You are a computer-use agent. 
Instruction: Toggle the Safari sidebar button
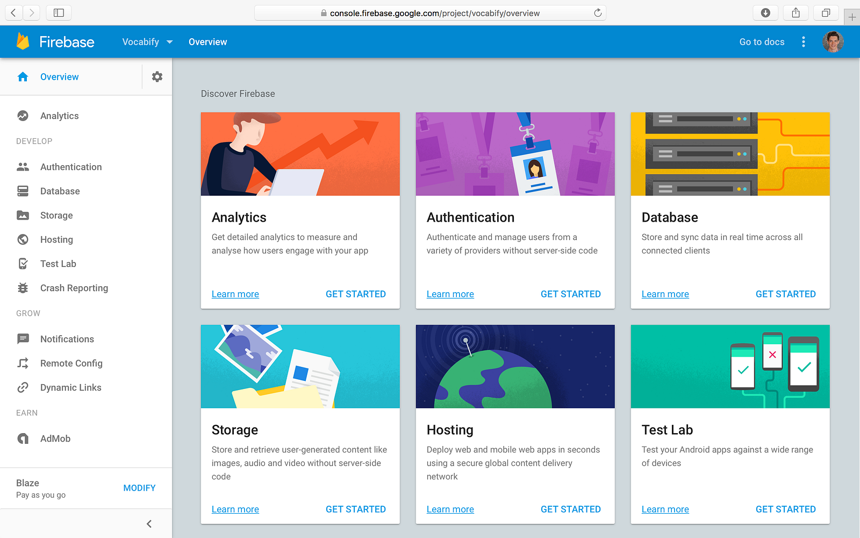[x=59, y=13]
